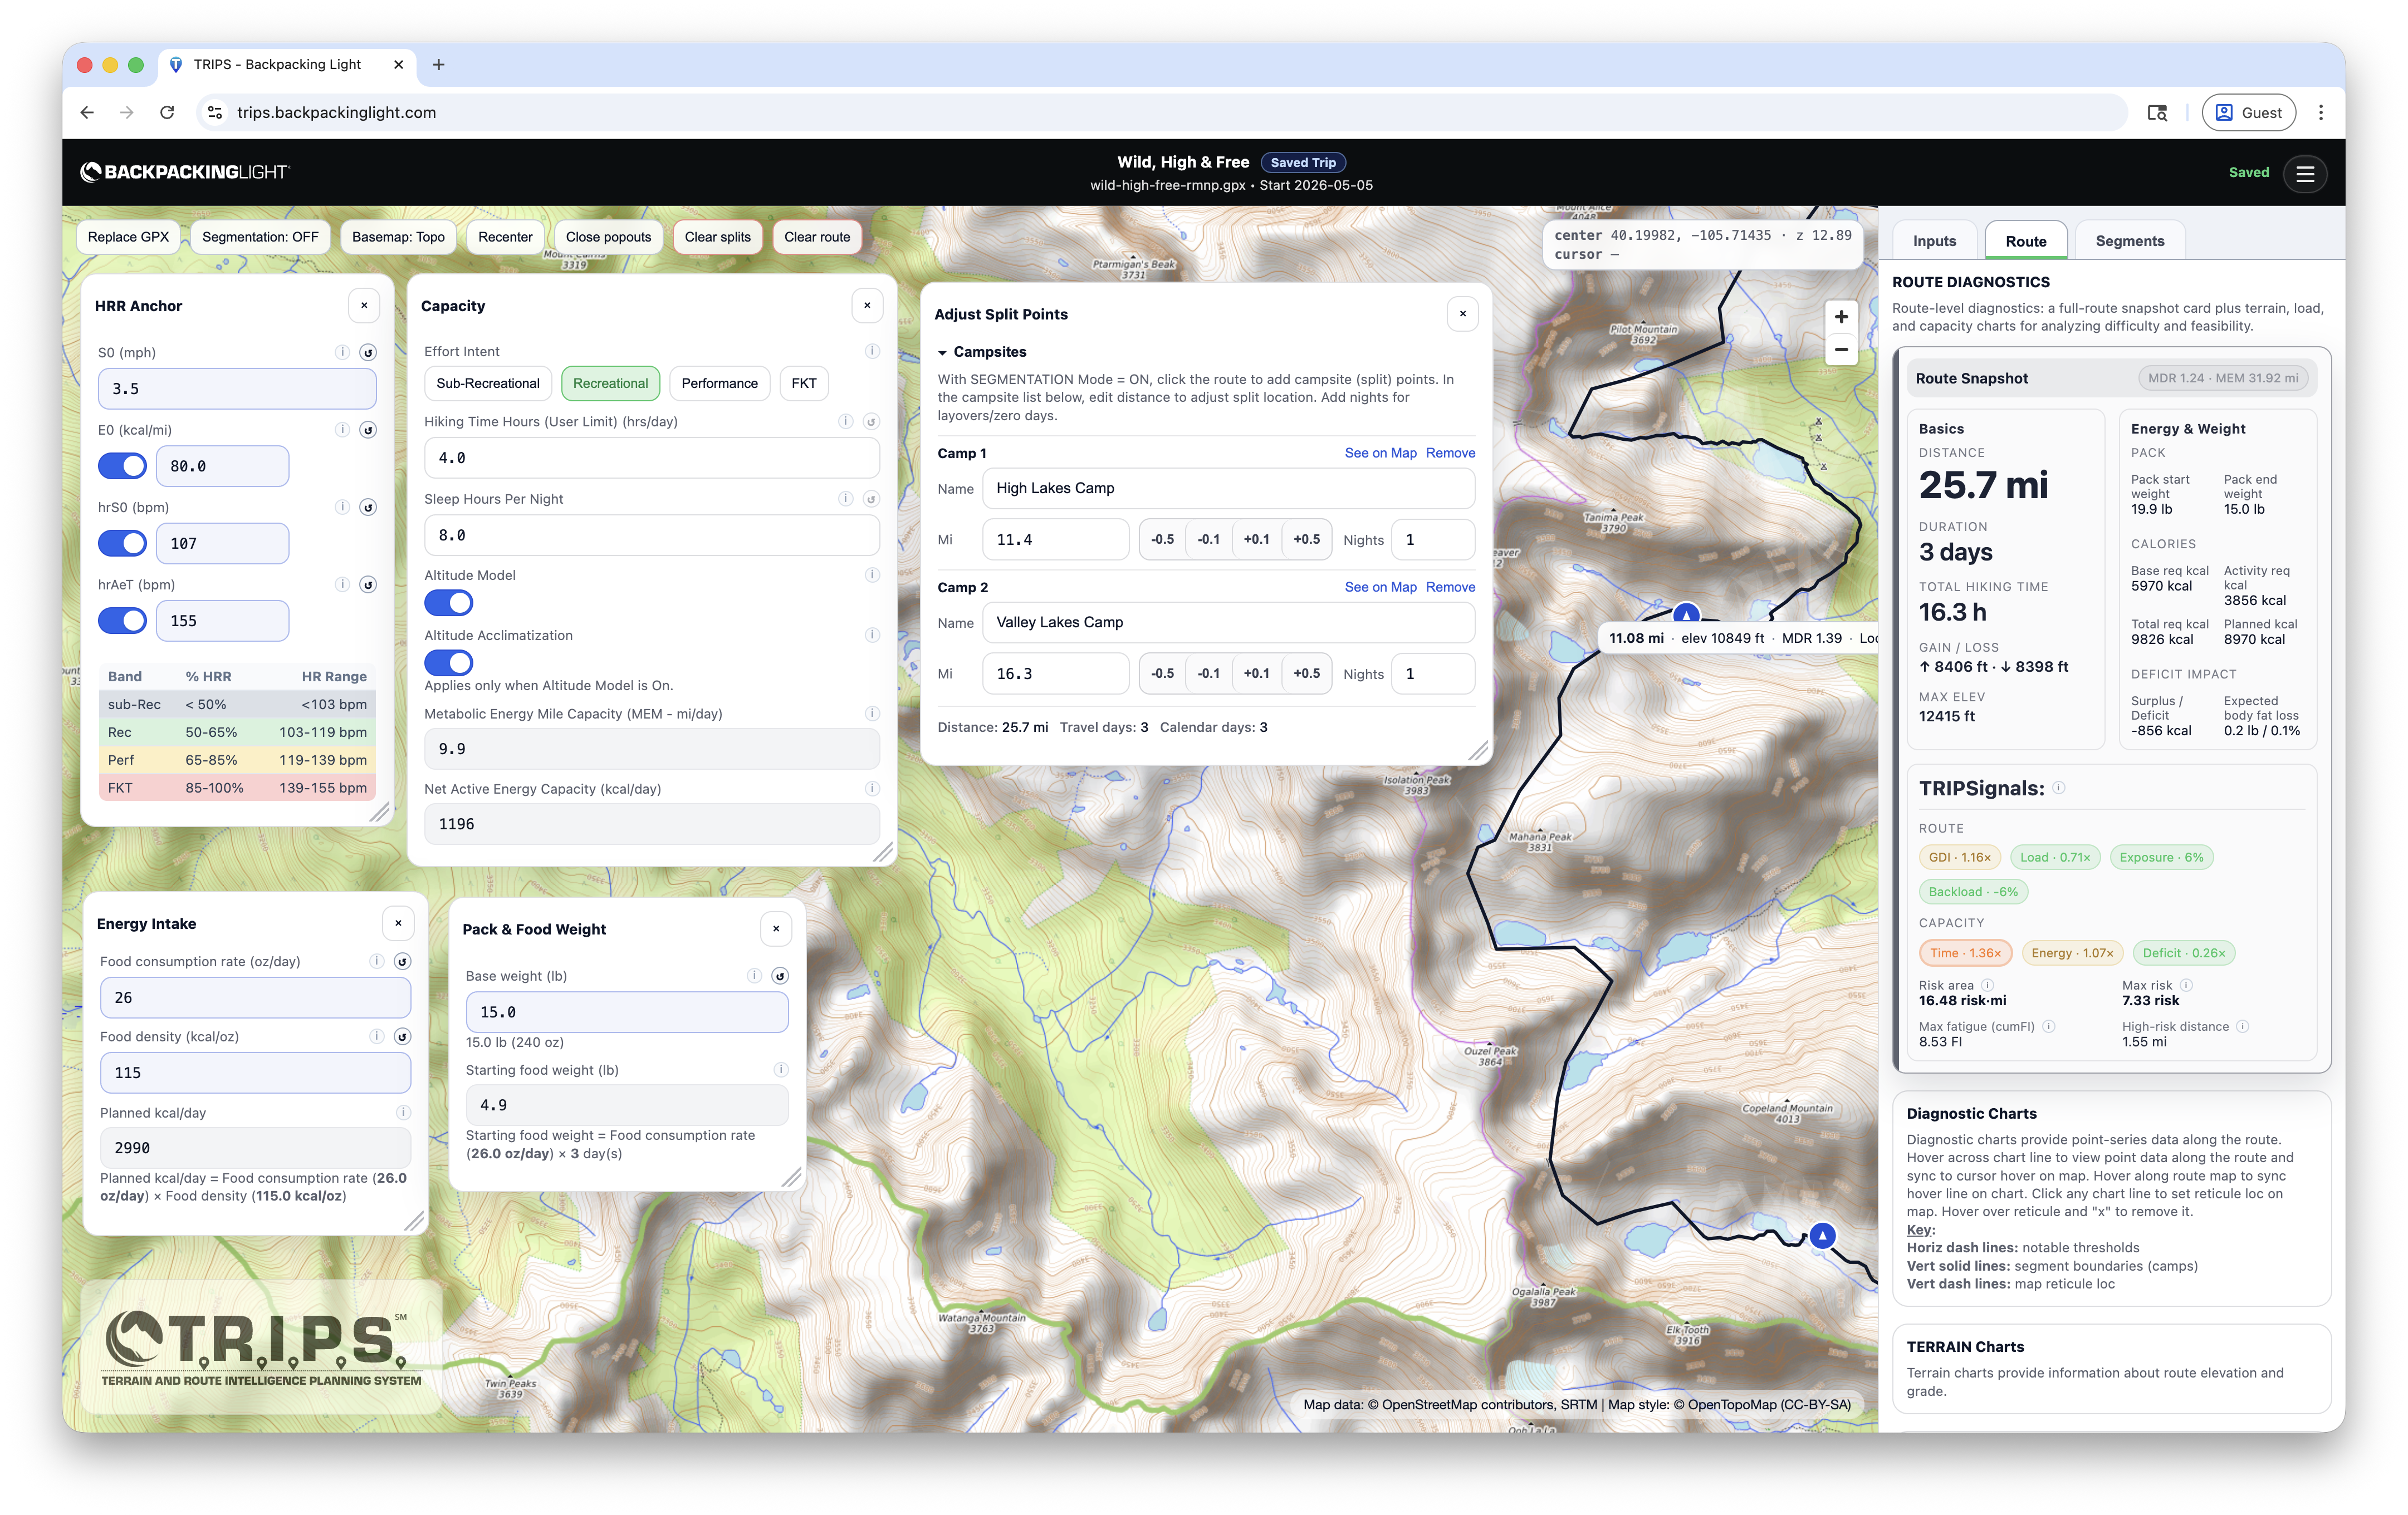Show TRIPSignals info icon

tap(2059, 788)
